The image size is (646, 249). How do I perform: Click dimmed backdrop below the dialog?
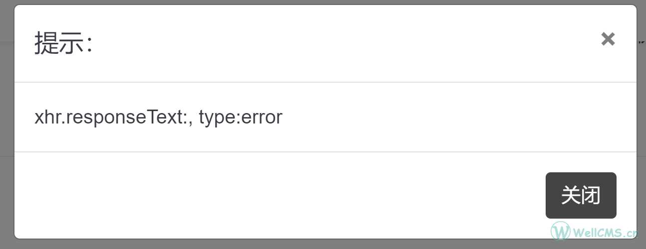(x=275, y=244)
